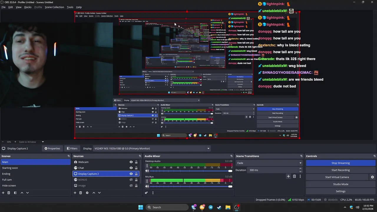Hide the Display Capture 2 source
Image resolution: width=377 pixels, height=212 pixels.
pyautogui.click(x=131, y=174)
